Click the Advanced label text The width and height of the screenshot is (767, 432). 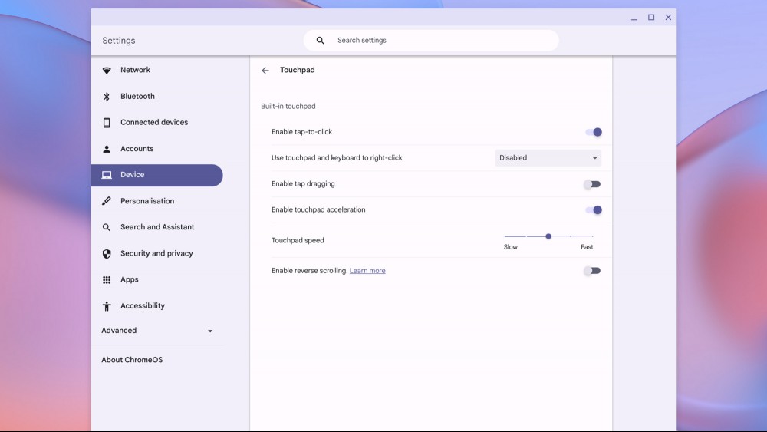click(x=119, y=331)
